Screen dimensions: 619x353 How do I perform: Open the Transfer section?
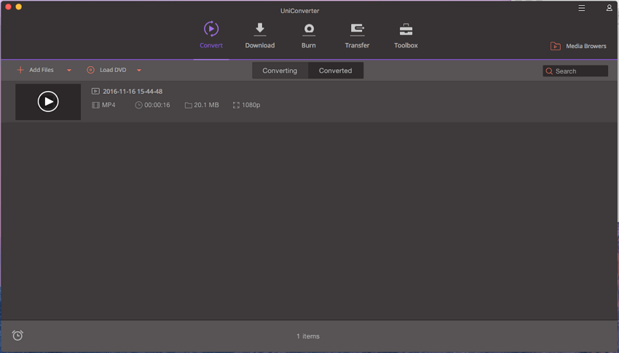(x=357, y=36)
